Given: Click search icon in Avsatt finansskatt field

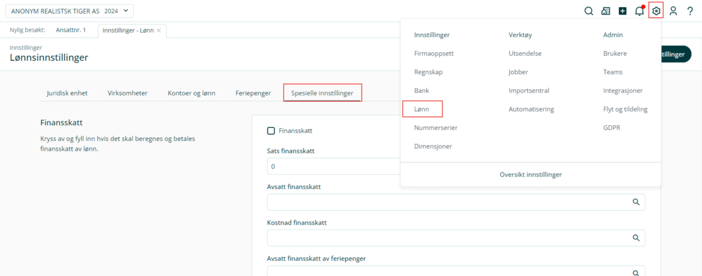Looking at the screenshot, I should (x=636, y=202).
